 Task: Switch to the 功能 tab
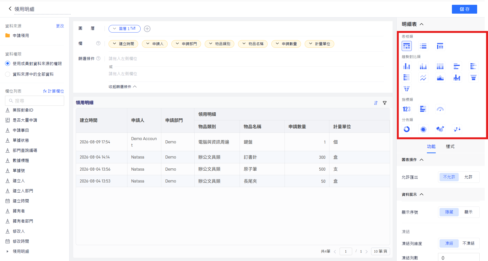click(x=431, y=147)
